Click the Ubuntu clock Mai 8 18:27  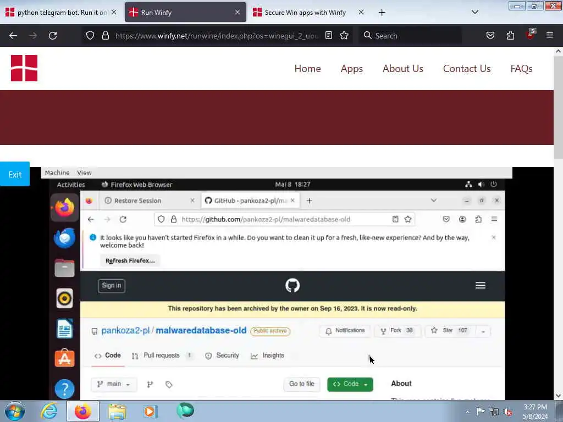tap(292, 184)
